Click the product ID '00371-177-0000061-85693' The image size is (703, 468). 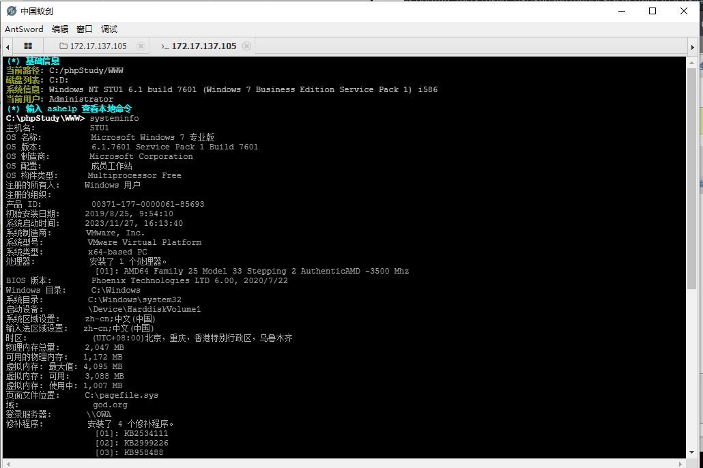click(x=148, y=204)
